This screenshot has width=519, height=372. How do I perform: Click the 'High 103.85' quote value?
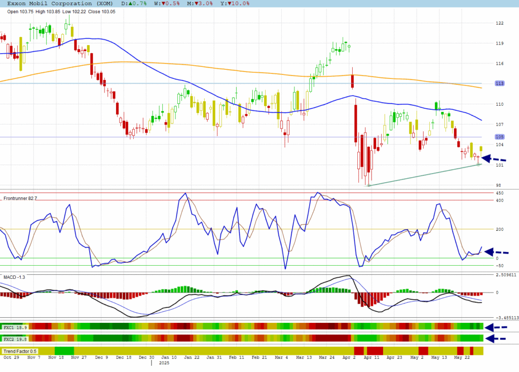click(48, 12)
